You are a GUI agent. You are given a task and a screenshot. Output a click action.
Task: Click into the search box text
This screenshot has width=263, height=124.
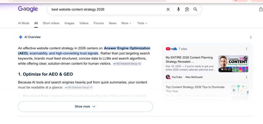(78, 9)
